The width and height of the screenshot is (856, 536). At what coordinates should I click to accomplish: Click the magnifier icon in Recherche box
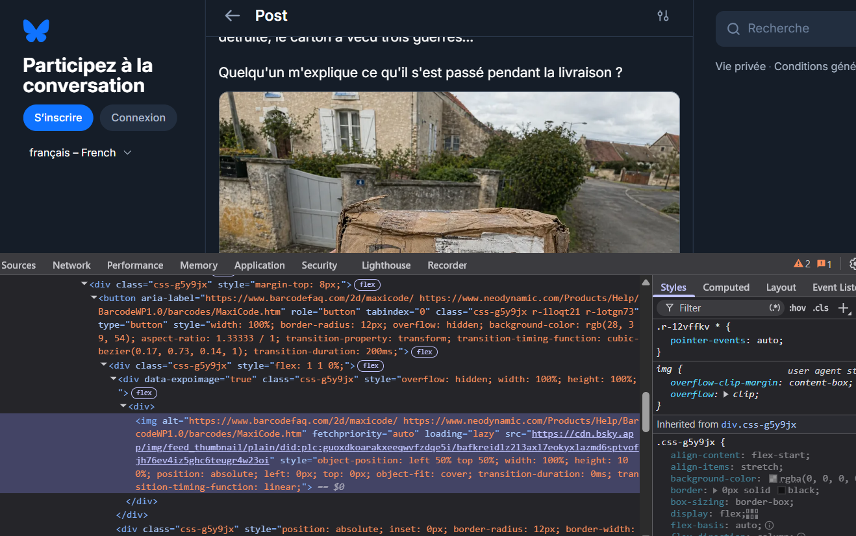[733, 29]
